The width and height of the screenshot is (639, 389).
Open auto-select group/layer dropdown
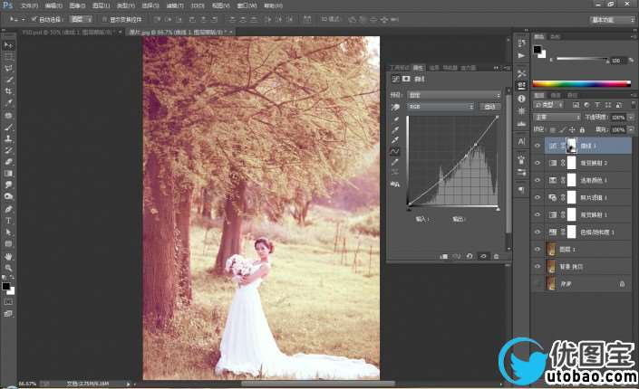(81, 19)
